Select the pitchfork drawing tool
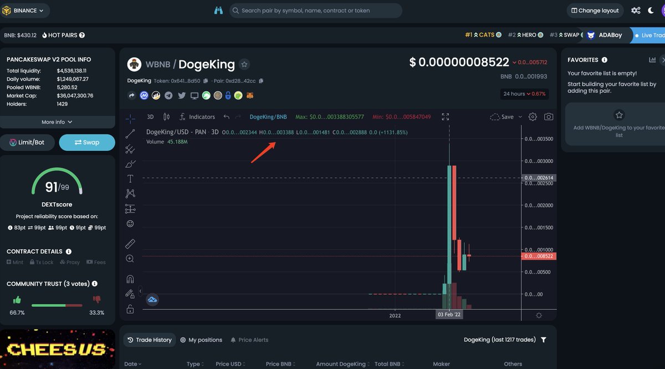Image resolution: width=665 pixels, height=369 pixels. pos(130,148)
